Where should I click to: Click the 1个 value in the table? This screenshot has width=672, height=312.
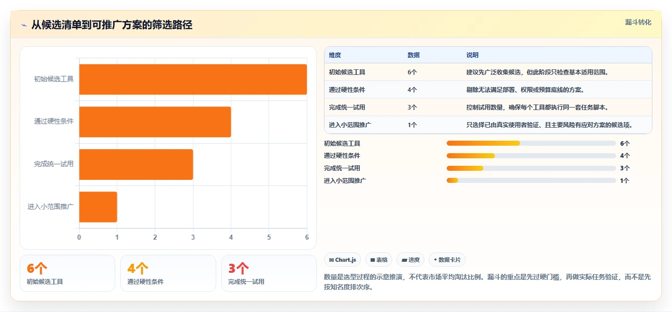[x=412, y=125]
